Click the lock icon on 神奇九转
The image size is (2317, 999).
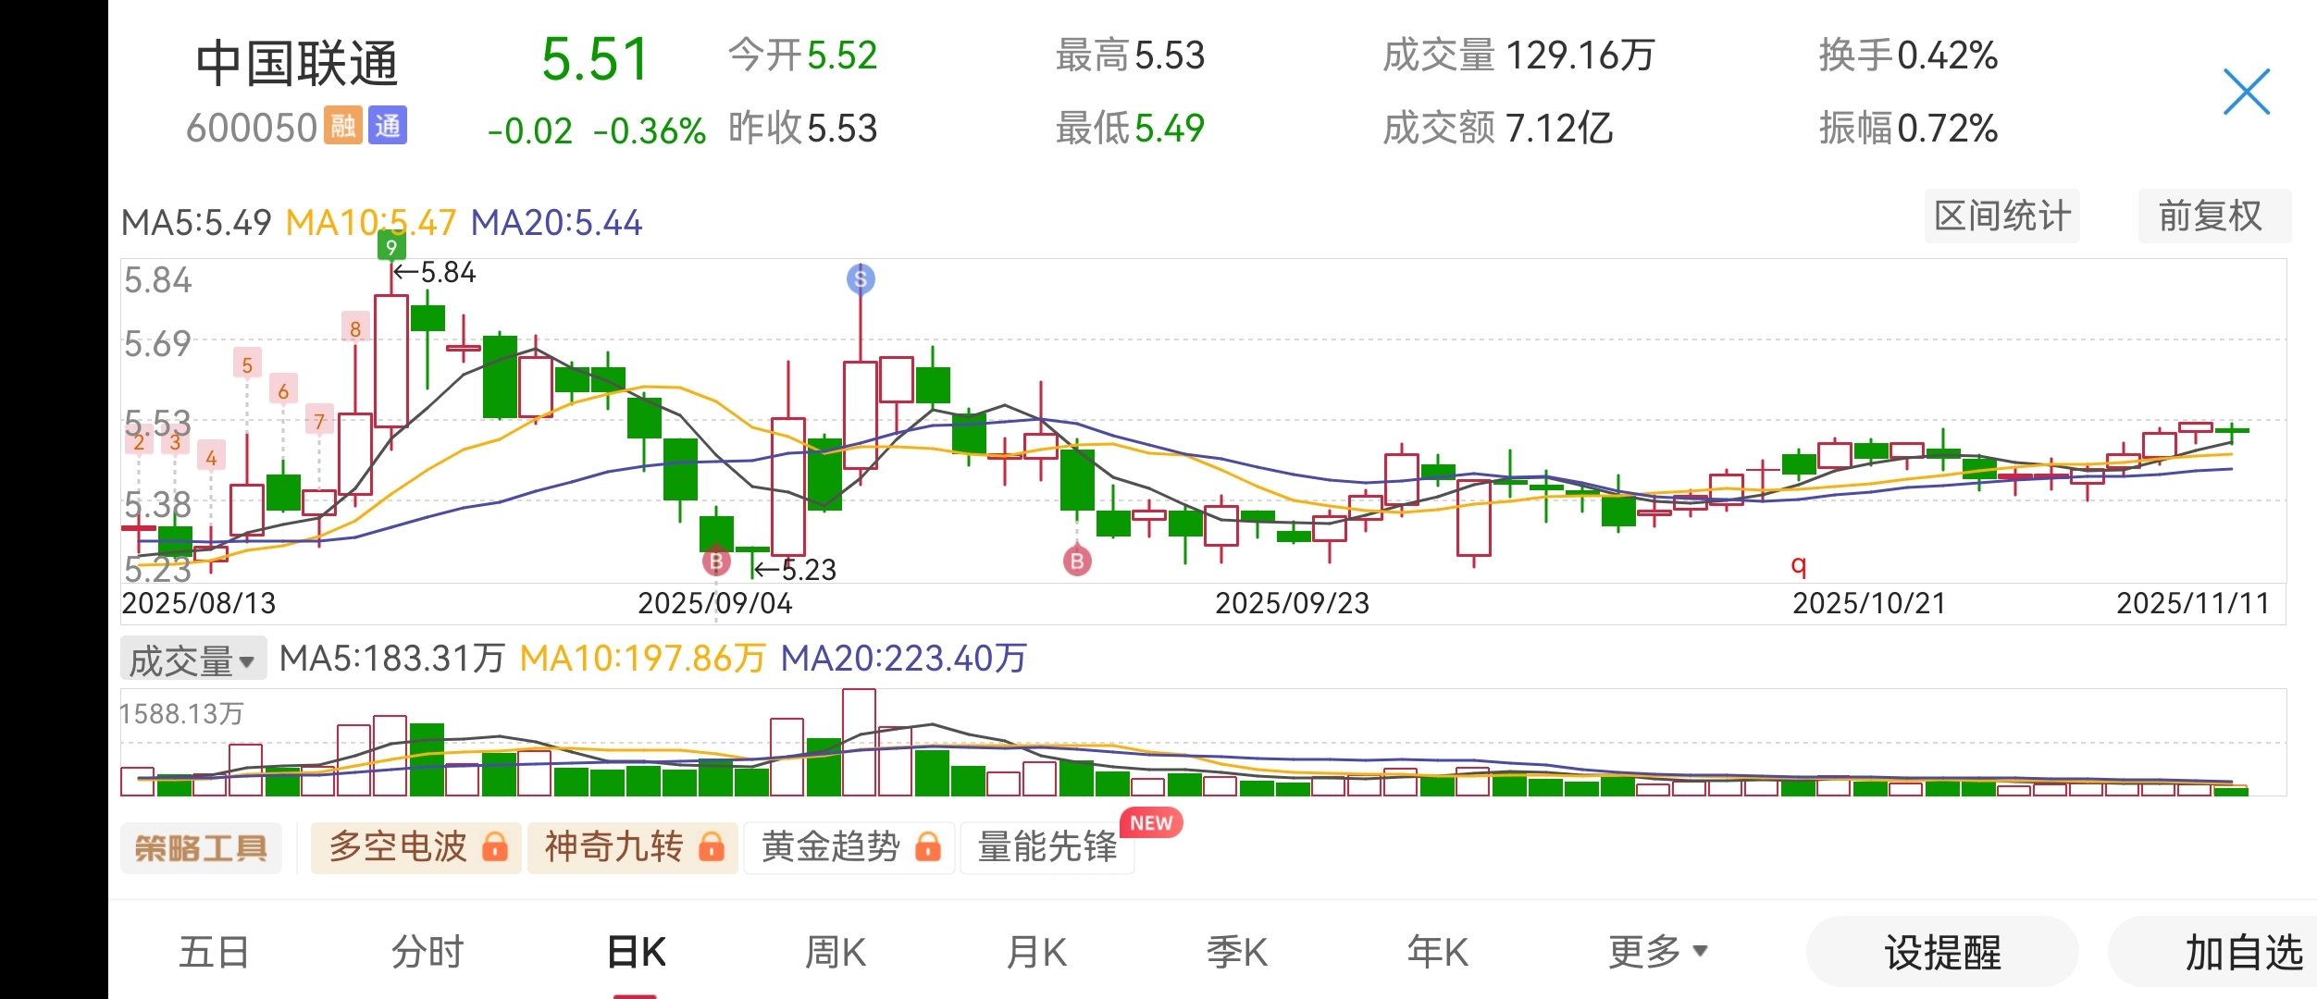point(711,846)
